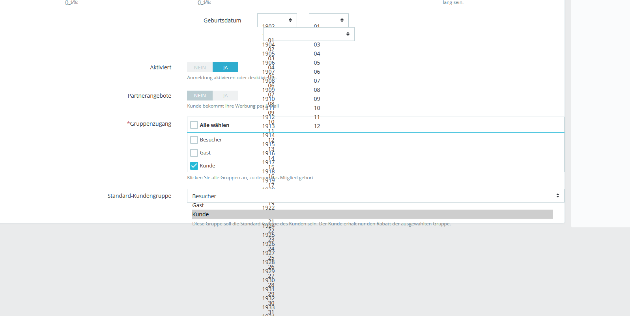Image resolution: width=630 pixels, height=316 pixels.
Task: Open the birth month dropdown showing option 01
Action: pos(329,20)
